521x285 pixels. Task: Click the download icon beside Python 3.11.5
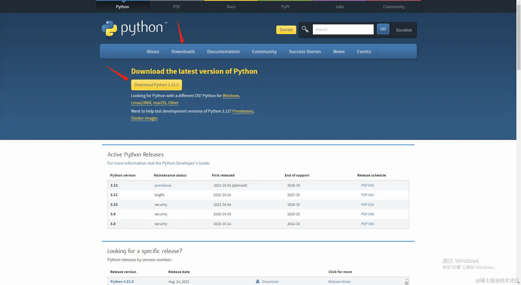tap(257, 281)
